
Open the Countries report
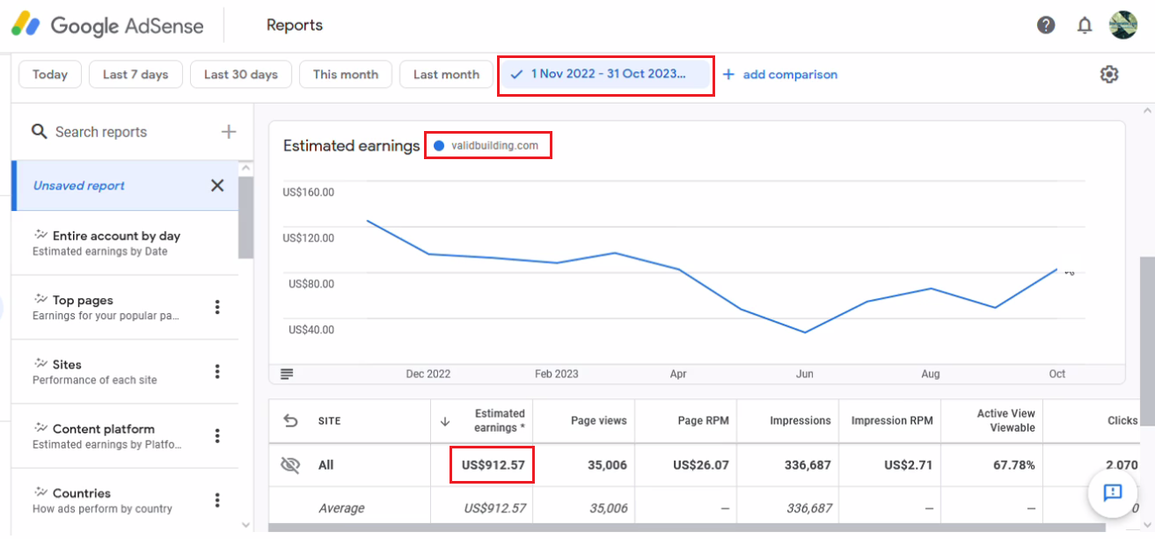click(x=125, y=499)
